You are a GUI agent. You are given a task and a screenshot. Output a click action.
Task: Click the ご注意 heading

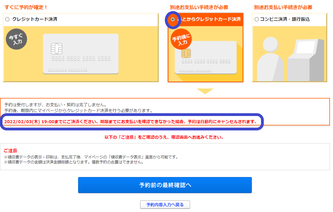click(x=10, y=150)
